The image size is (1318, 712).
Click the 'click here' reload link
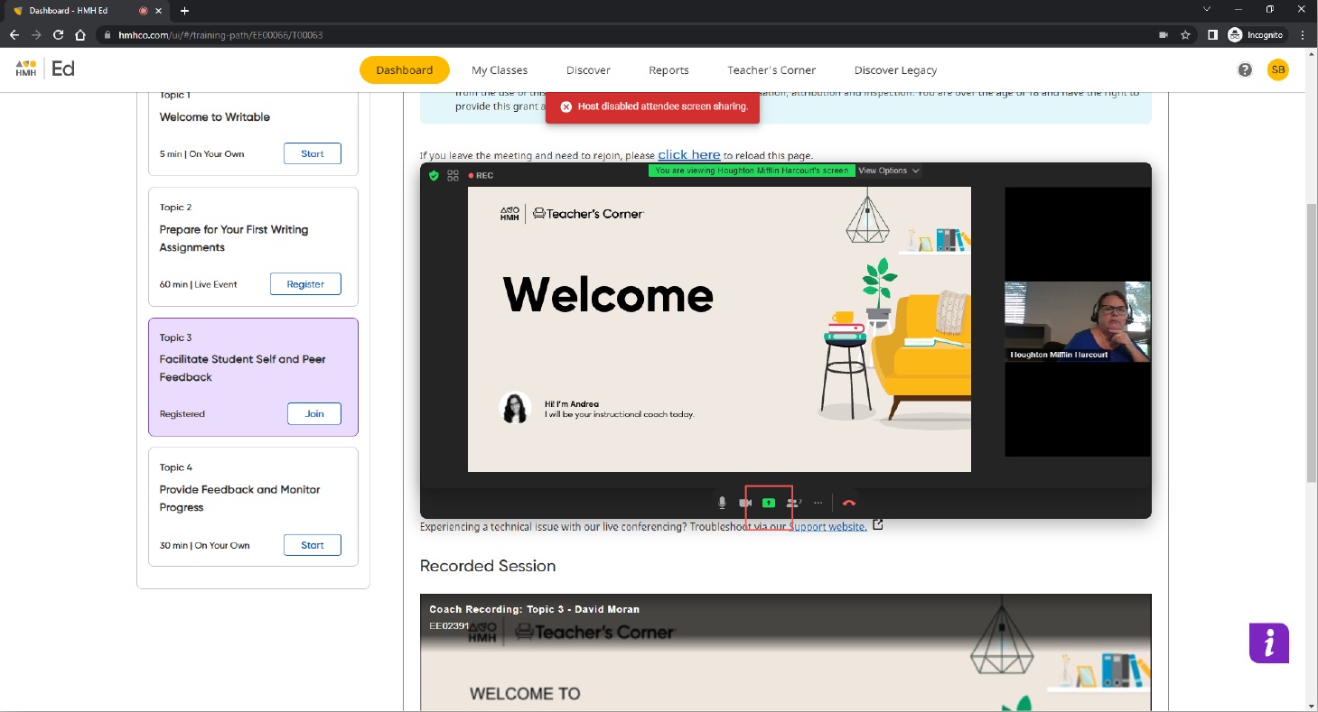[688, 154]
